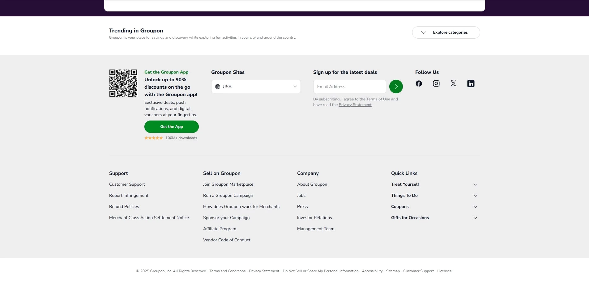
Task: Open Groupon's Facebook page icon
Action: [419, 83]
